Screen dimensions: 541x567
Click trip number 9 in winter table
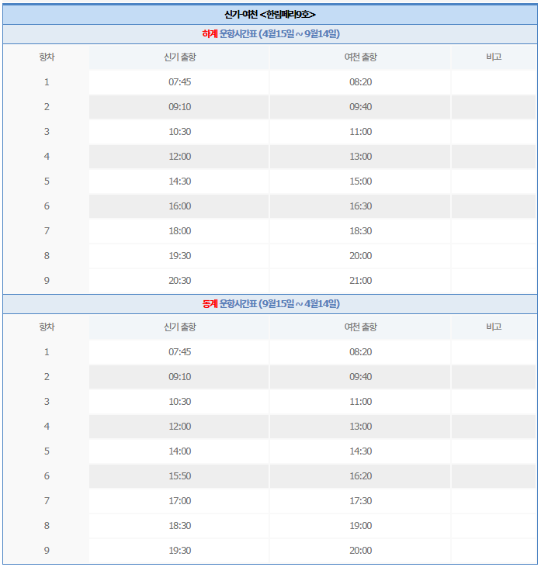click(x=47, y=551)
